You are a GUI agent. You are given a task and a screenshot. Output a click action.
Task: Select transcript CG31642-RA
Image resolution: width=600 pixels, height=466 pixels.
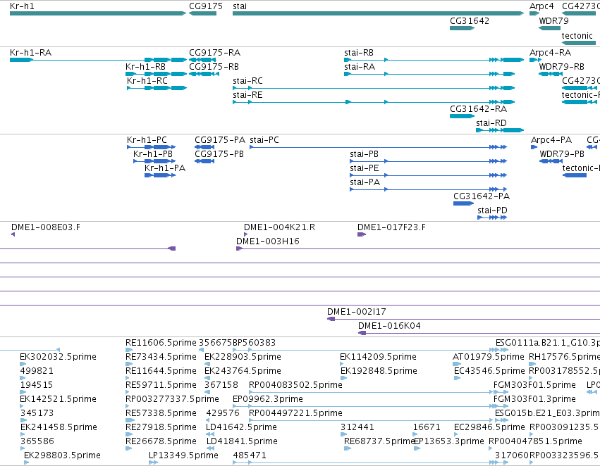463,116
